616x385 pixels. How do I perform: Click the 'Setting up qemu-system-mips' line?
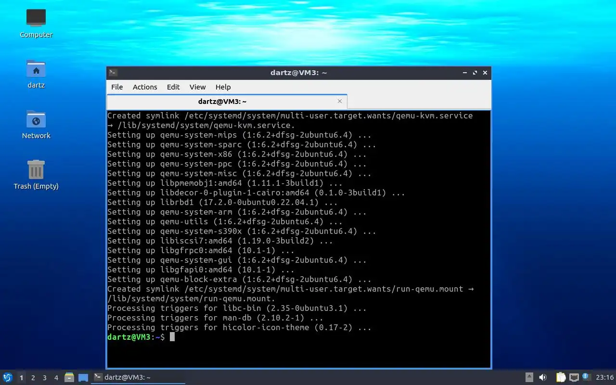(239, 135)
